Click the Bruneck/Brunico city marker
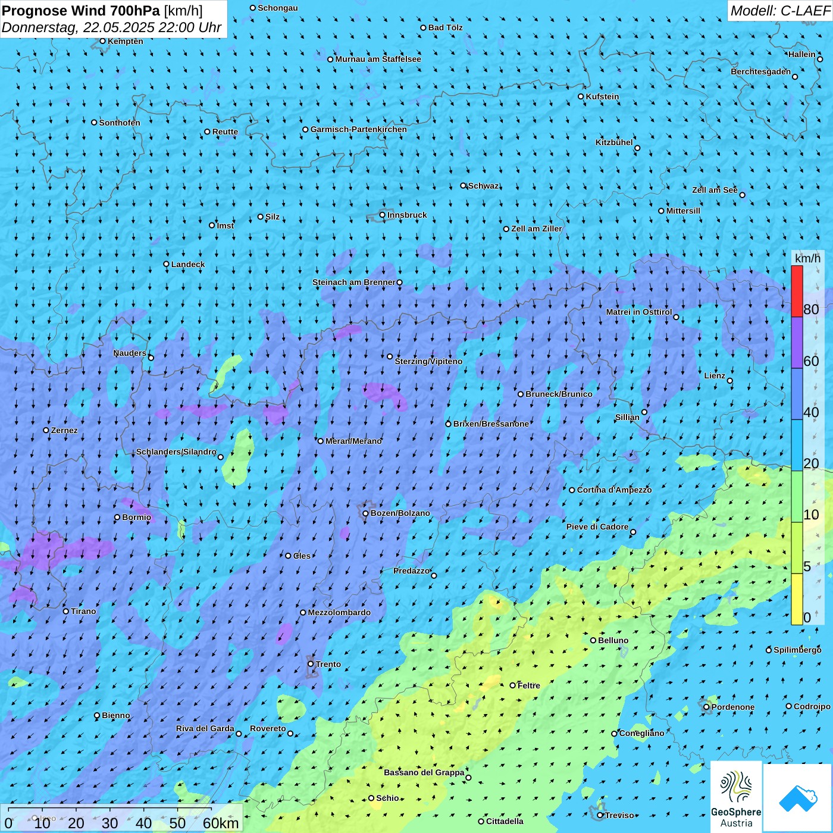This screenshot has height=833, width=833. coord(521,394)
